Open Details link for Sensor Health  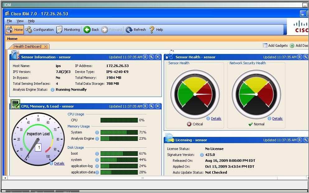(x=216, y=118)
